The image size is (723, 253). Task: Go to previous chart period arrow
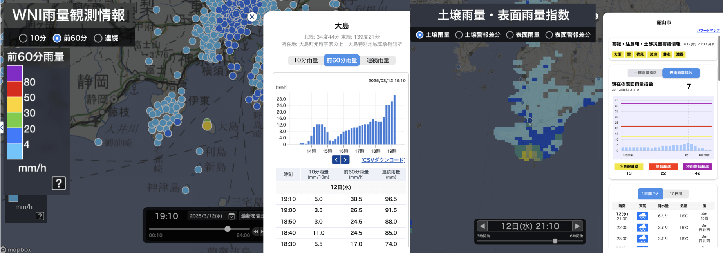pyautogui.click(x=336, y=160)
